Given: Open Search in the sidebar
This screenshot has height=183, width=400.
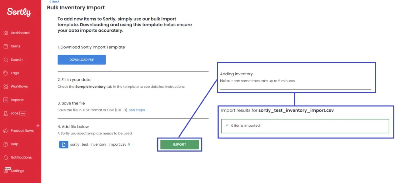Looking at the screenshot, I should tap(17, 60).
